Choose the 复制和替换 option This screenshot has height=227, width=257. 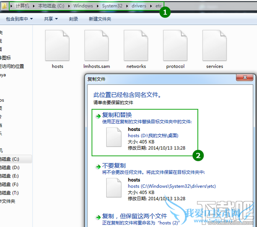(145, 133)
